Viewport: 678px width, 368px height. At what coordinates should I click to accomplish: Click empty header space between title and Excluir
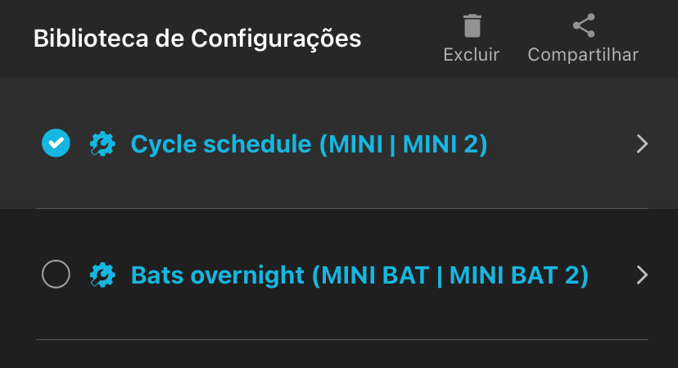point(401,39)
